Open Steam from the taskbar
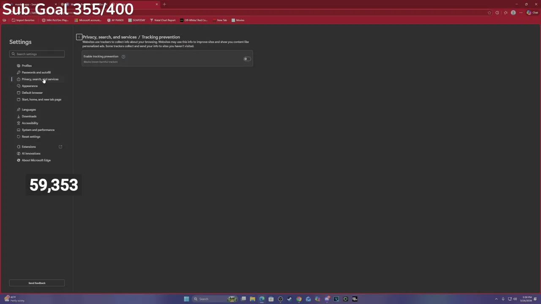 290,299
